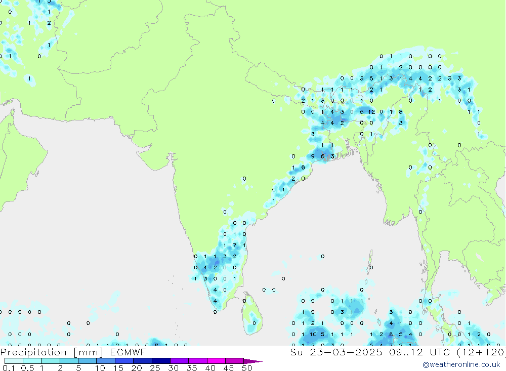
Task: Click the '9' precipitation value near the Bengal coast
Action: 313,156
